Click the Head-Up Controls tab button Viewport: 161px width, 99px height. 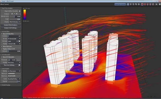click(x=120, y=4)
